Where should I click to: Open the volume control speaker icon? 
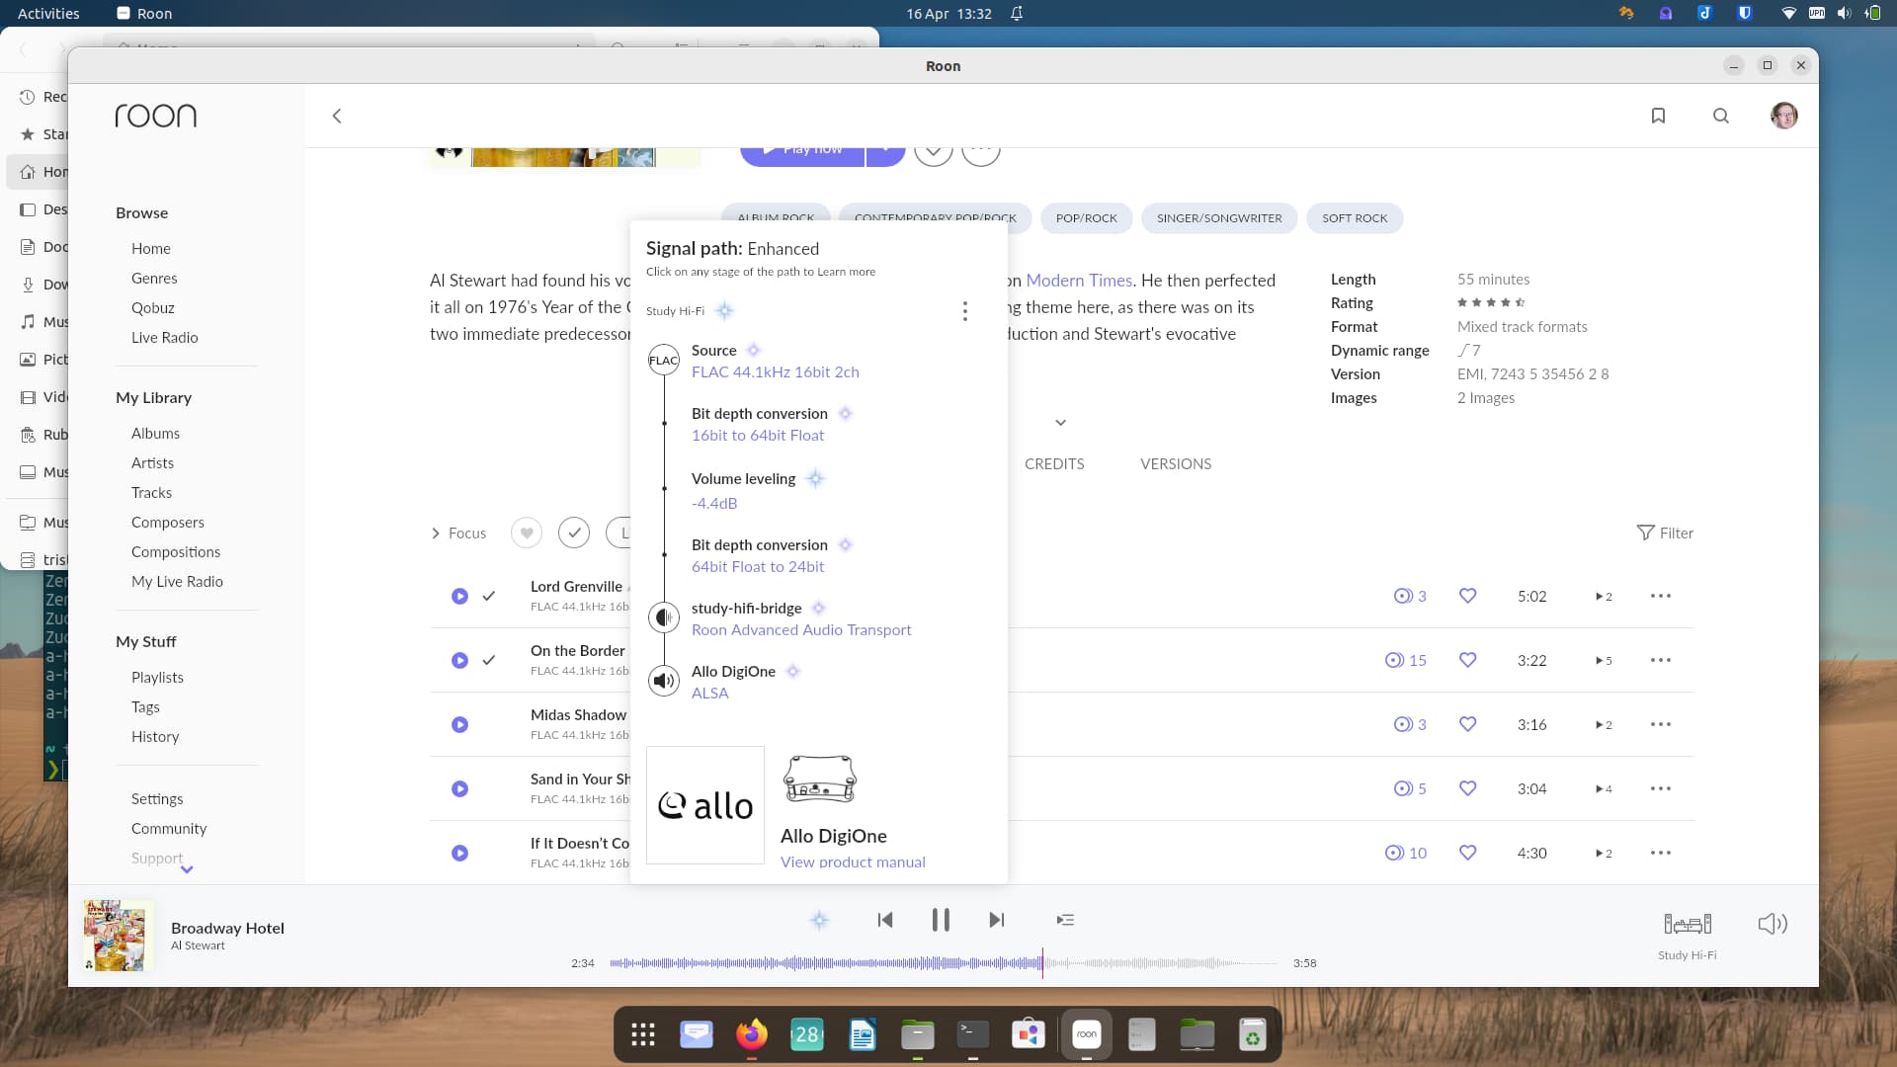(x=1773, y=924)
